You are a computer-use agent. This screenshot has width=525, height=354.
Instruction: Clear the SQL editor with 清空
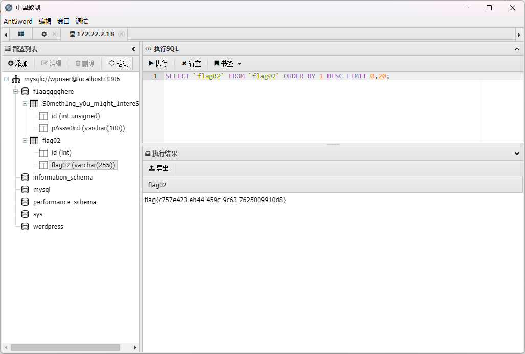(x=191, y=63)
